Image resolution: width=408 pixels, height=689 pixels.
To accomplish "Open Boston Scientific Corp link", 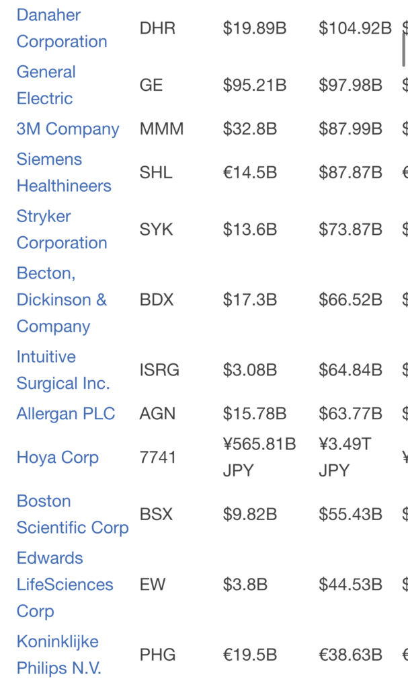I will (x=73, y=514).
